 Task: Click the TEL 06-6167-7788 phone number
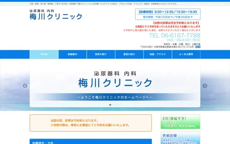[x=175, y=35]
